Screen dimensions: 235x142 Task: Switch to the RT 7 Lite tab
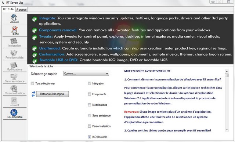(x=8, y=9)
